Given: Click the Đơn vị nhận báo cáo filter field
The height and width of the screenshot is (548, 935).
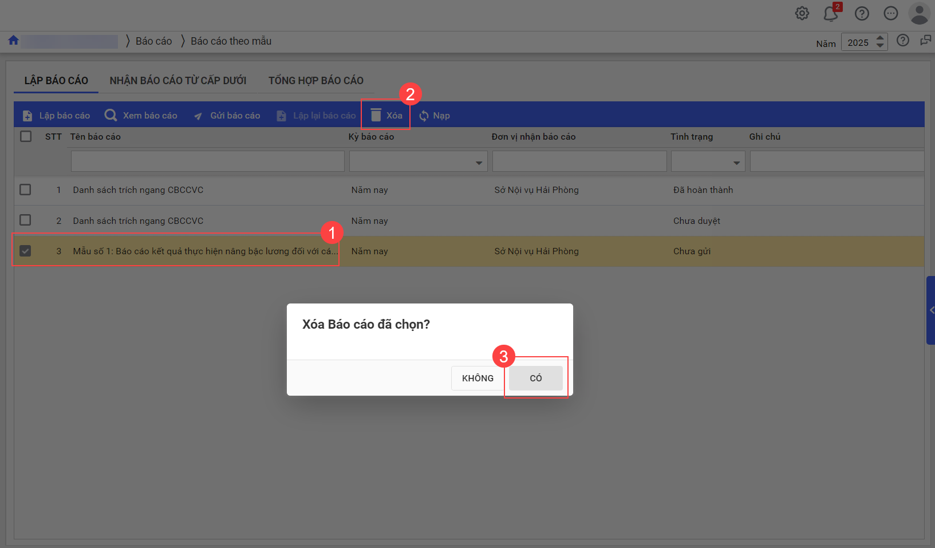Looking at the screenshot, I should (x=579, y=161).
